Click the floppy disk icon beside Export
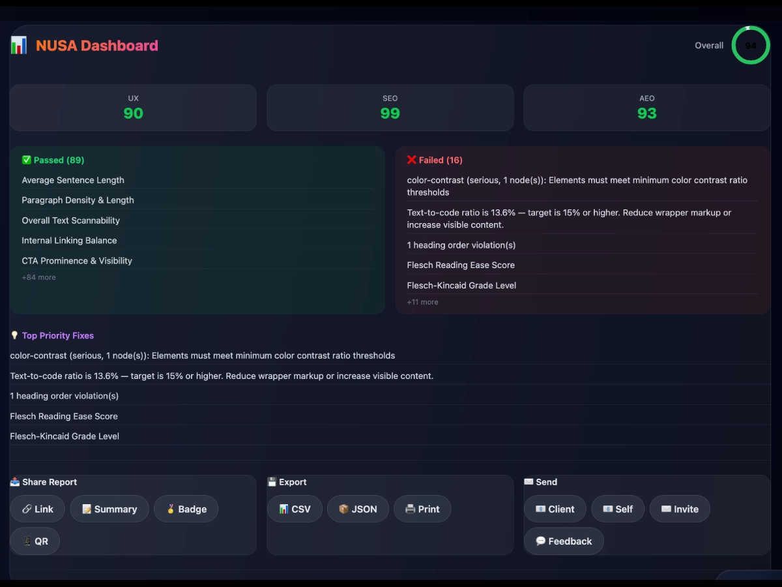782x587 pixels. pos(272,482)
